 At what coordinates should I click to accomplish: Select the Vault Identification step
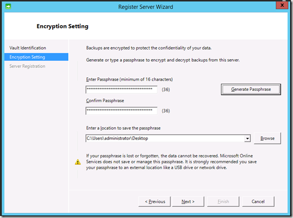click(x=28, y=48)
